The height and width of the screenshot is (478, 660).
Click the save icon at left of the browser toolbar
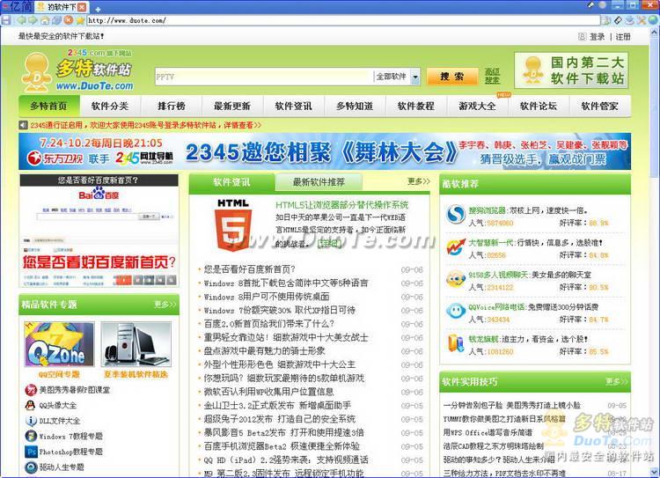(x=5, y=19)
